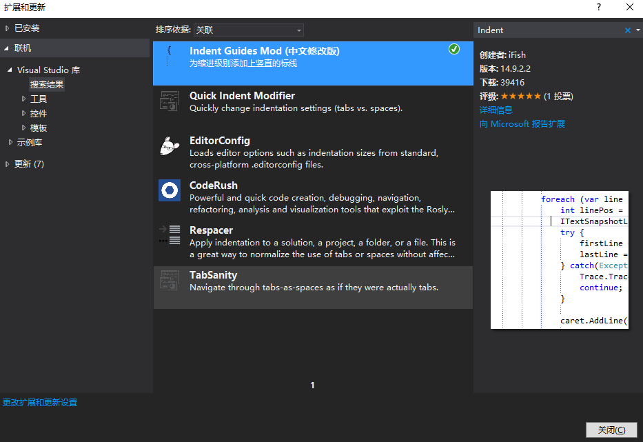Select page number 1 of results
Viewport: 643px width, 442px height.
tap(312, 385)
